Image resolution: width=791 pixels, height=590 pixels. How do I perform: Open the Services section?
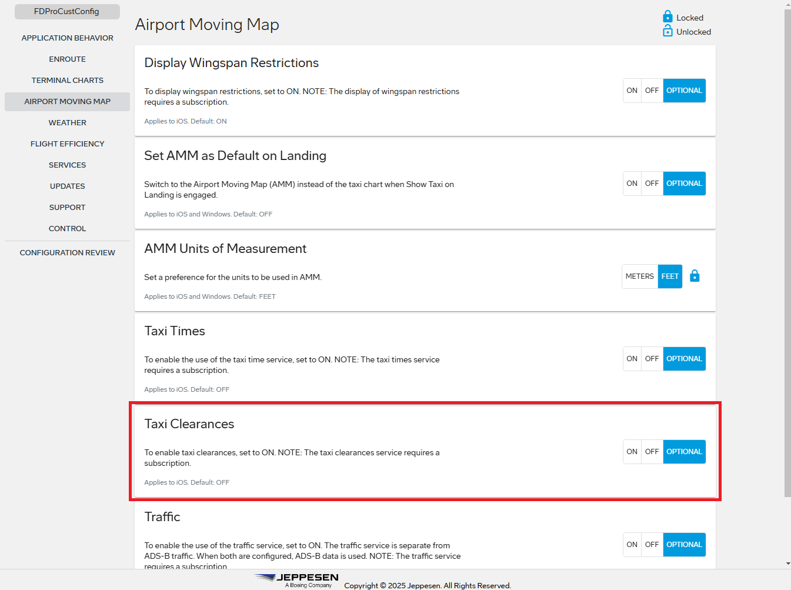click(x=67, y=165)
